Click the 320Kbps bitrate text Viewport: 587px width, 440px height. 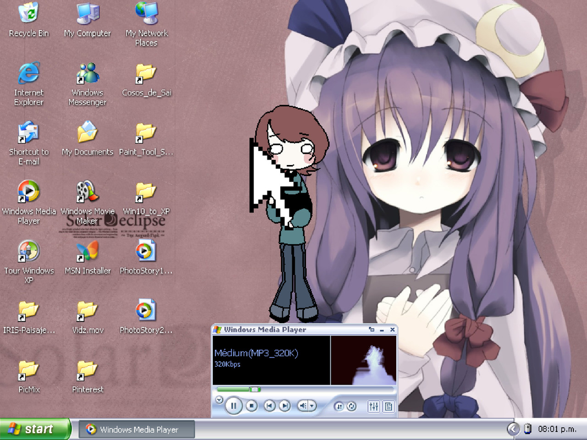point(227,364)
